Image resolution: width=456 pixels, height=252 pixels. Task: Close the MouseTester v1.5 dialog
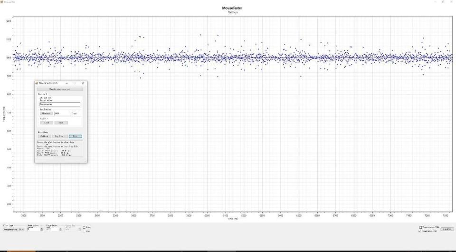(83, 83)
